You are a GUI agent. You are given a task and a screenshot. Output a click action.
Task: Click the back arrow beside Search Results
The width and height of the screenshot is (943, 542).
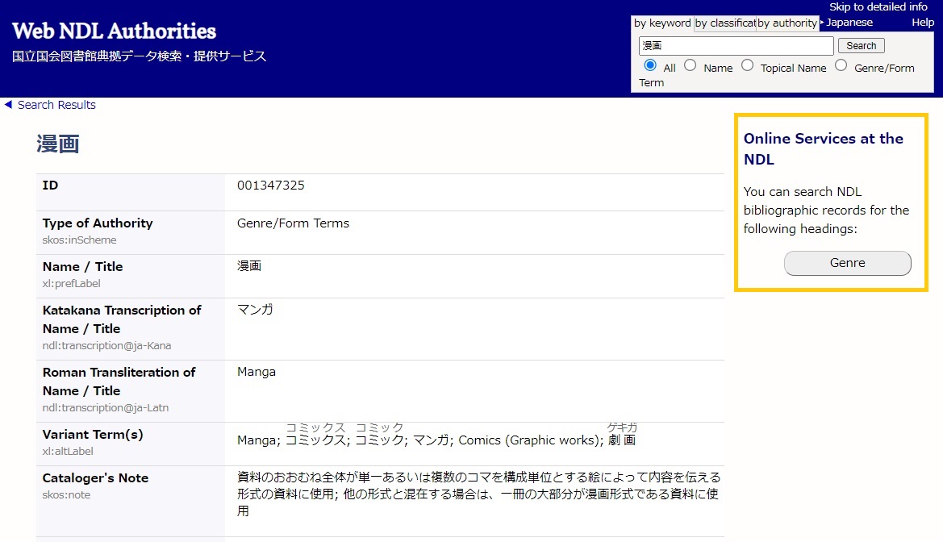coord(8,105)
